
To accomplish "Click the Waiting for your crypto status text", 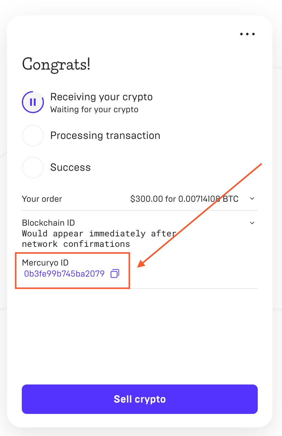I will coord(94,109).
